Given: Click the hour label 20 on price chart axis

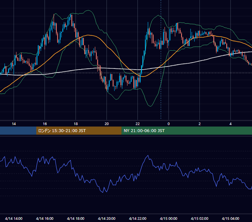Looking at the screenshot, I should tap(107, 124).
